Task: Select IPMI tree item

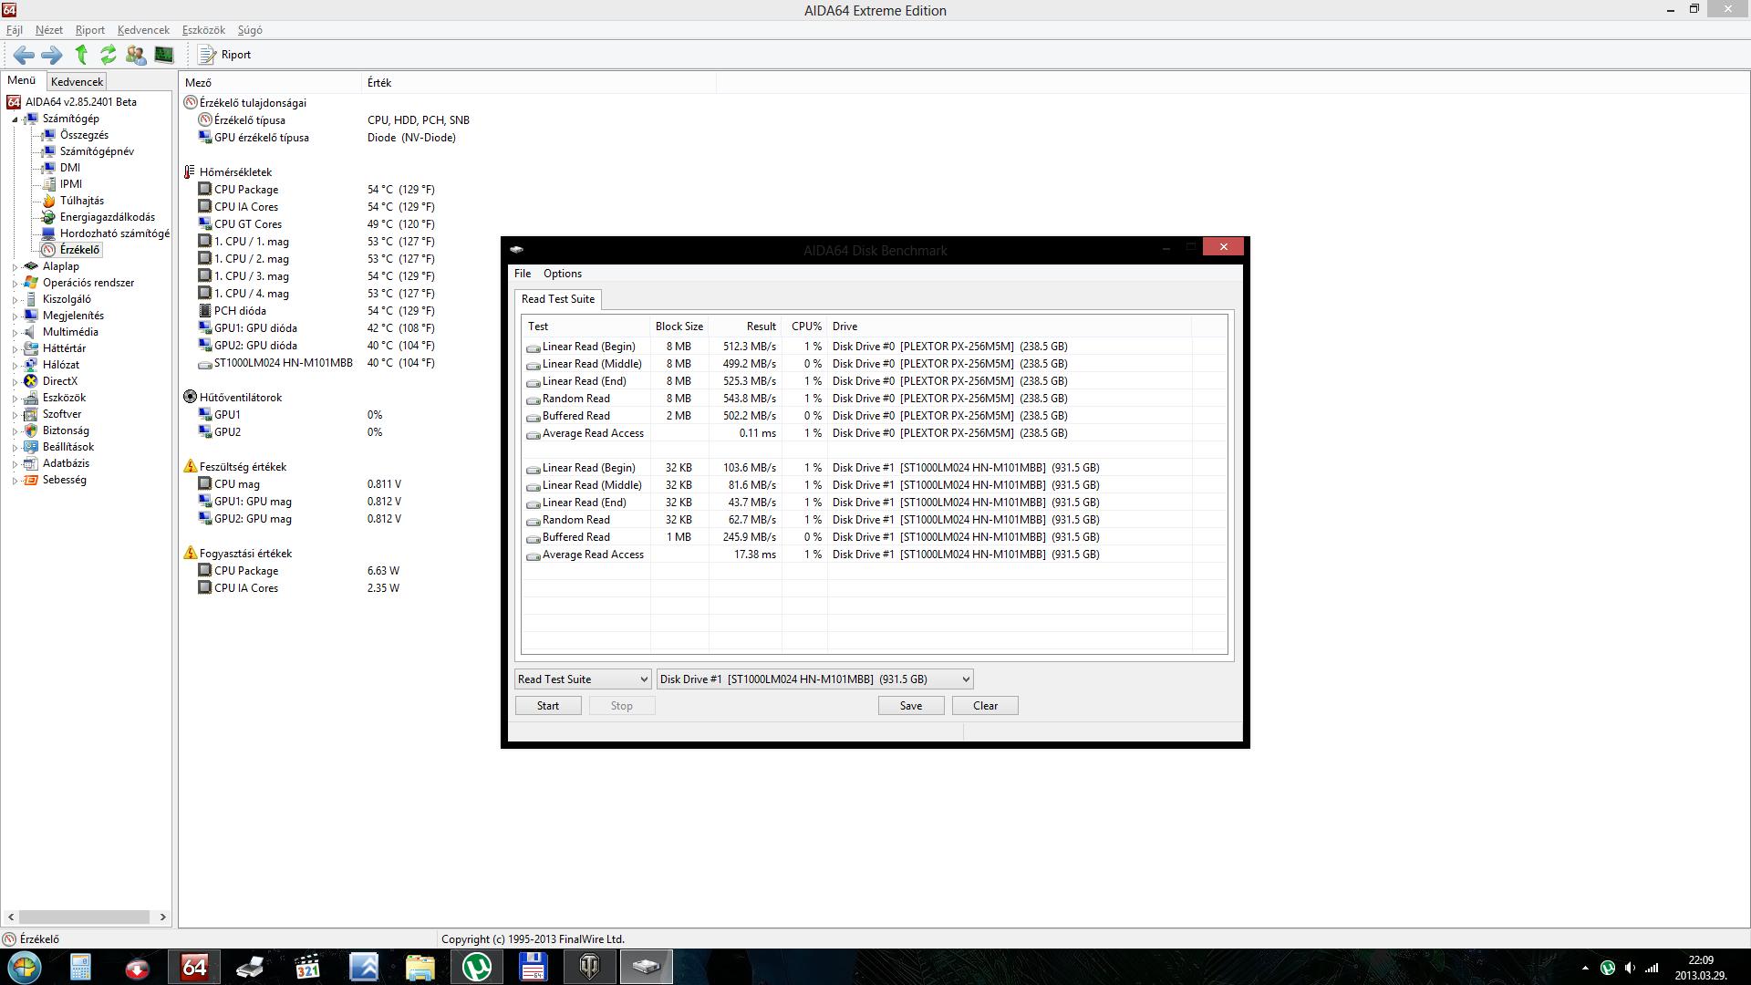Action: (71, 184)
